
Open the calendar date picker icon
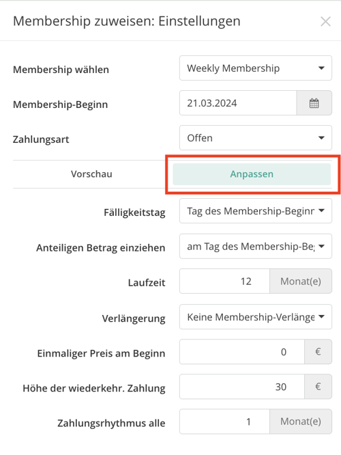[314, 103]
